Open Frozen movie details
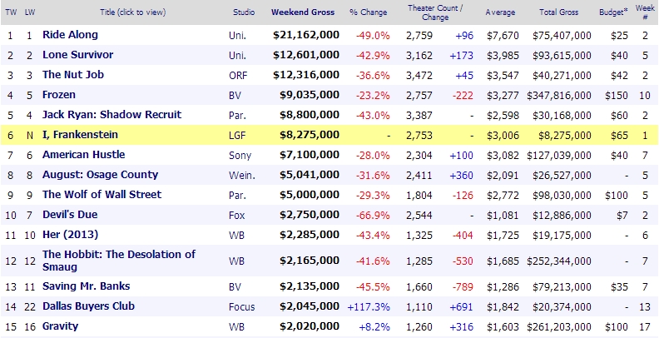The image size is (659, 338). tap(59, 95)
